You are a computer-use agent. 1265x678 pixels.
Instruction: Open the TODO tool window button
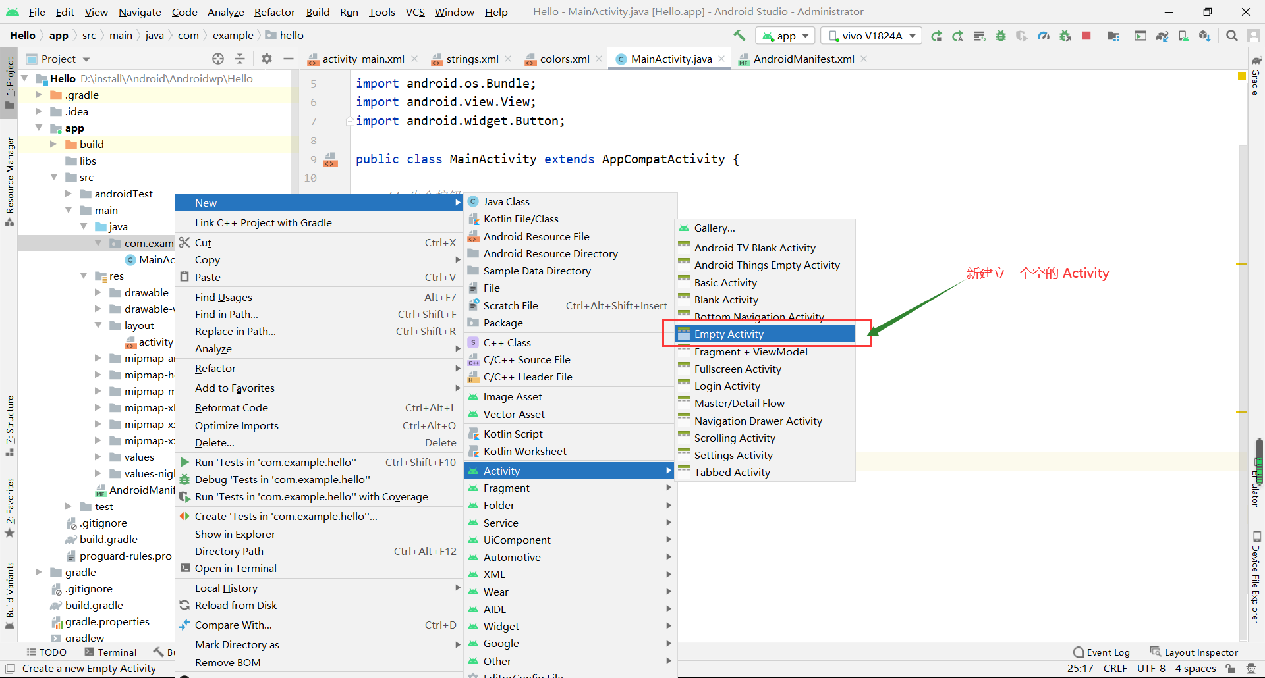(x=47, y=652)
